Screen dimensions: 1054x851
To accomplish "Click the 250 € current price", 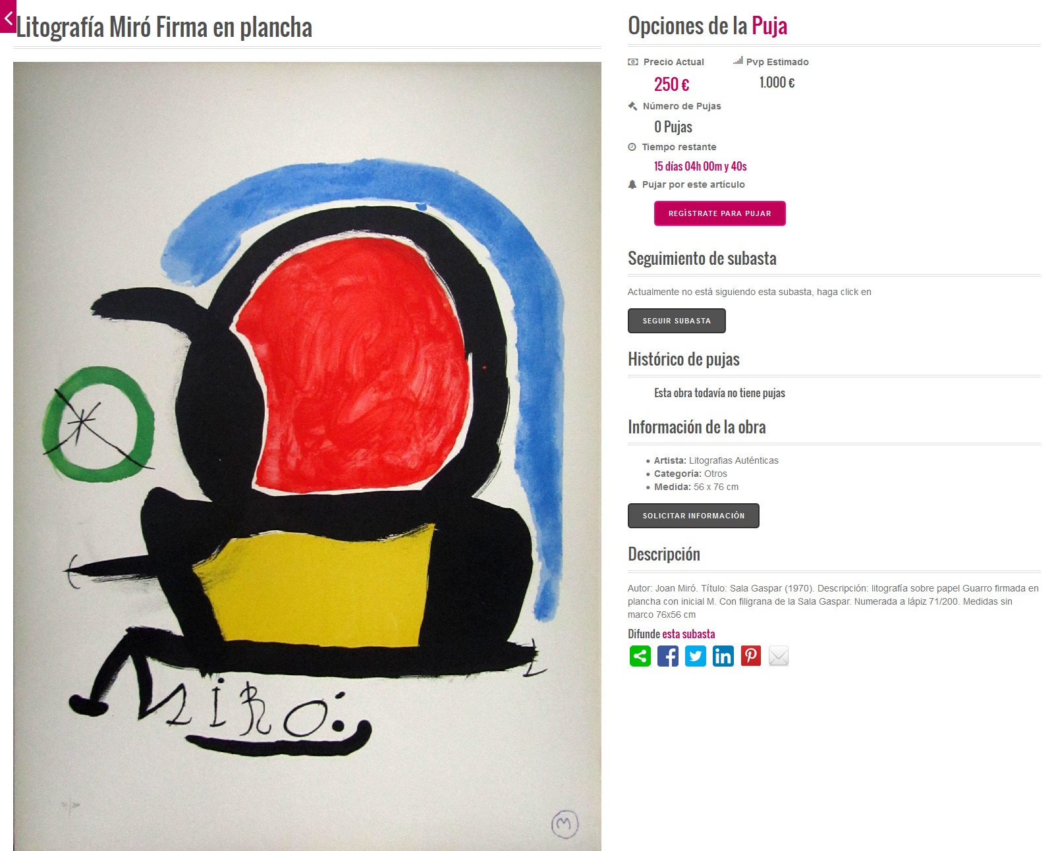I will click(x=671, y=84).
